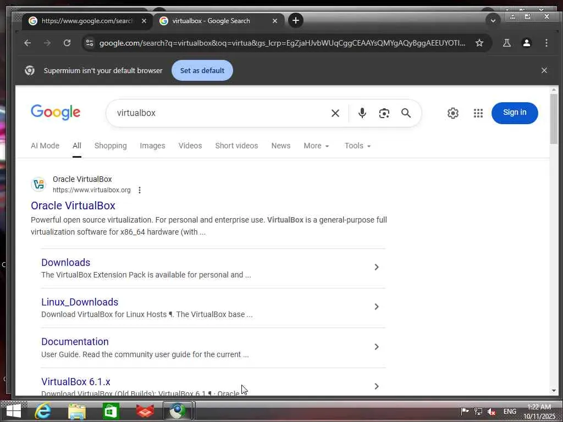Open the network tray icon
Image resolution: width=563 pixels, height=422 pixels.
coord(478,412)
